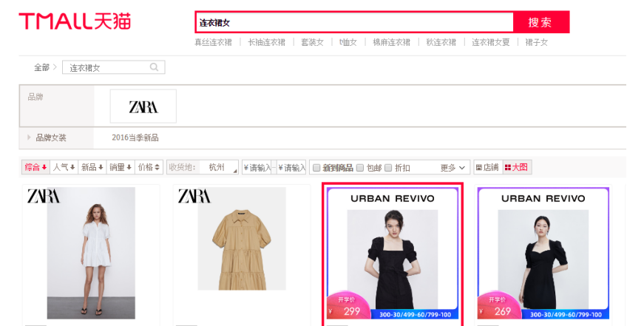627x326 pixels.
Task: Click the TMALL 天猫 logo
Action: click(x=75, y=21)
